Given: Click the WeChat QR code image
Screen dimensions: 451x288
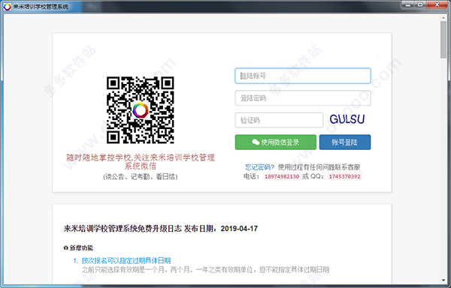Looking at the screenshot, I should (x=140, y=110).
